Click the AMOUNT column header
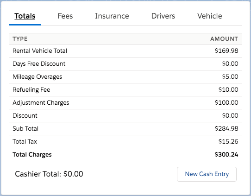The height and width of the screenshot is (196, 251). coord(224,39)
